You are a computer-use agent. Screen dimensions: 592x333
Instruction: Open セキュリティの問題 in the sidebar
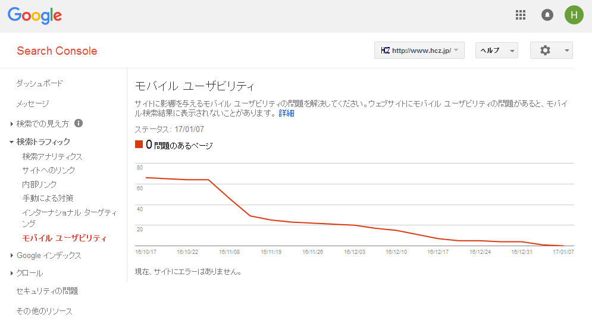pyautogui.click(x=47, y=291)
